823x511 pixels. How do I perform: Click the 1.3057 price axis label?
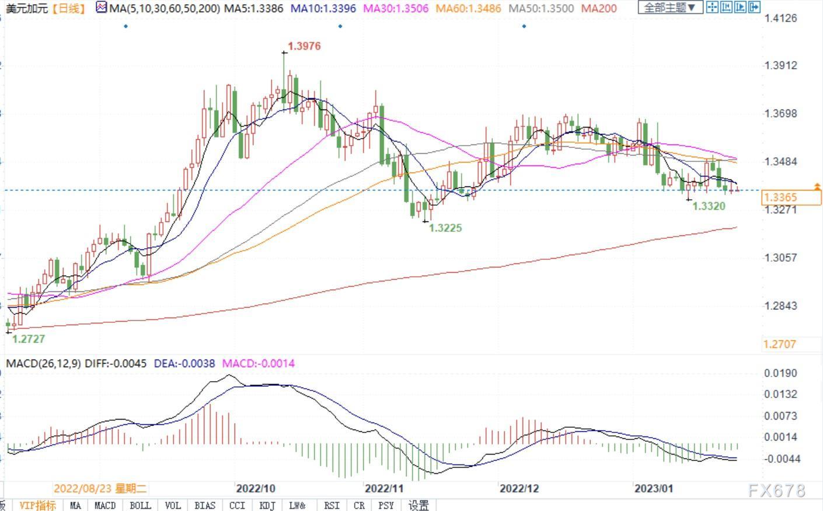(x=781, y=257)
